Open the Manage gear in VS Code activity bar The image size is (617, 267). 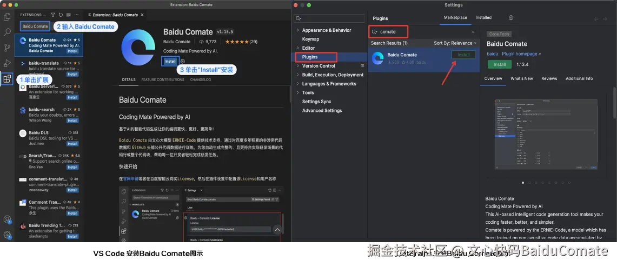tap(6, 235)
